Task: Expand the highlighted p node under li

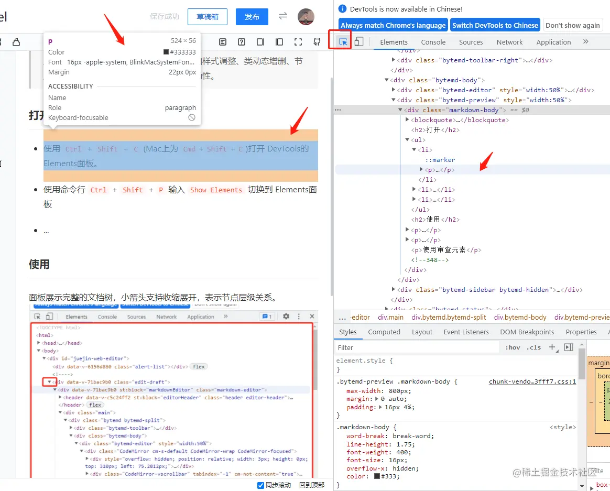Action: click(421, 170)
